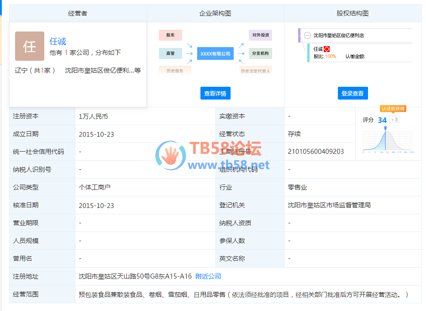Select the 高管 box in structure diagram
This screenshot has width=426, height=311.
click(x=170, y=53)
